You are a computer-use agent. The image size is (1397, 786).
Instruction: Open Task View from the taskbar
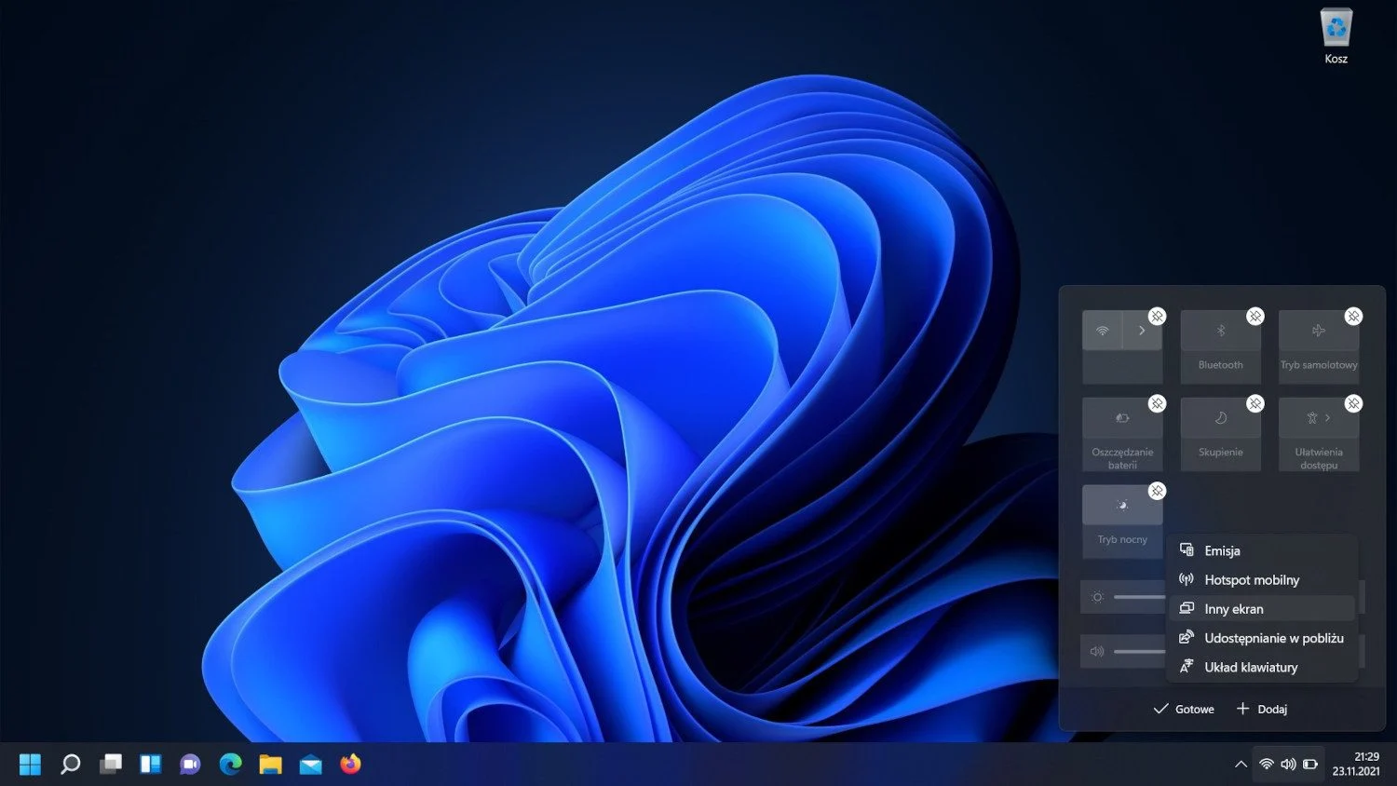pos(111,765)
